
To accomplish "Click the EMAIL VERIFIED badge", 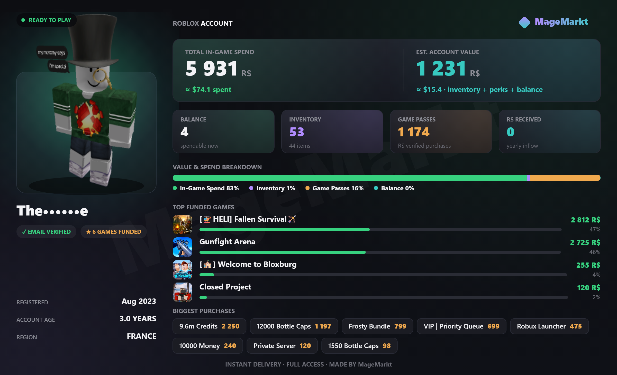I will pos(46,232).
